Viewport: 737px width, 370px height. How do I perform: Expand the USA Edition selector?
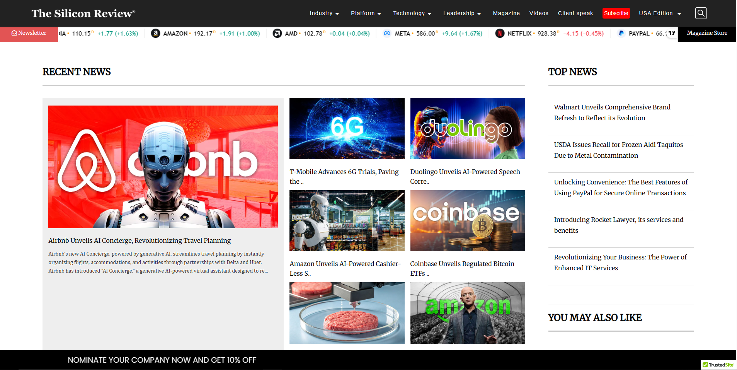(x=660, y=13)
